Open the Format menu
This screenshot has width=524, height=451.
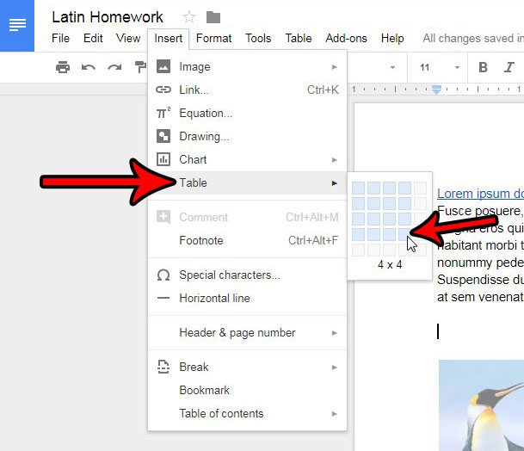[213, 38]
